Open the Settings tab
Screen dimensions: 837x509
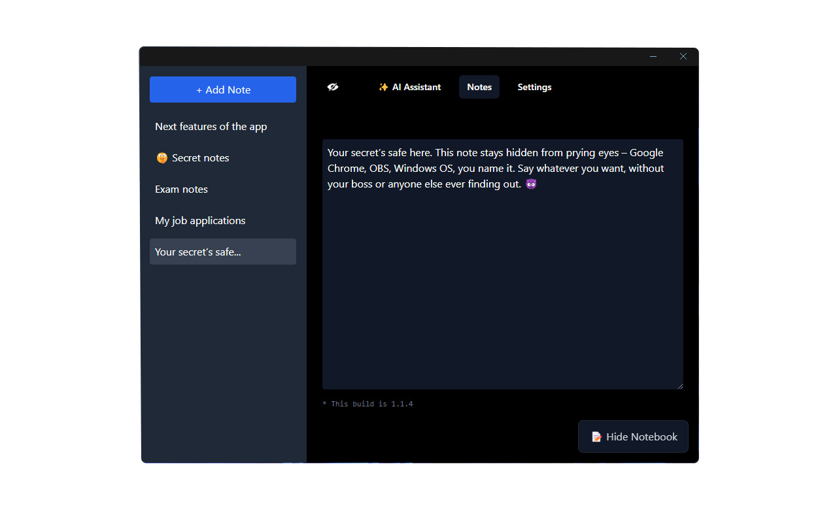pyautogui.click(x=534, y=87)
